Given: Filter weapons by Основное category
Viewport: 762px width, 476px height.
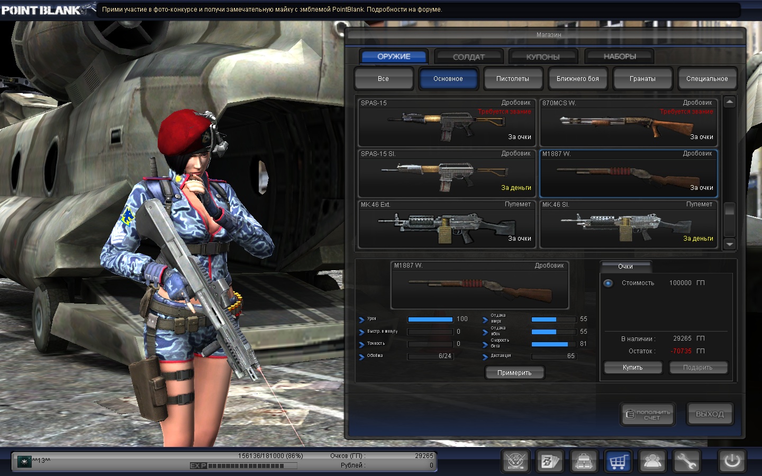Looking at the screenshot, I should point(448,79).
